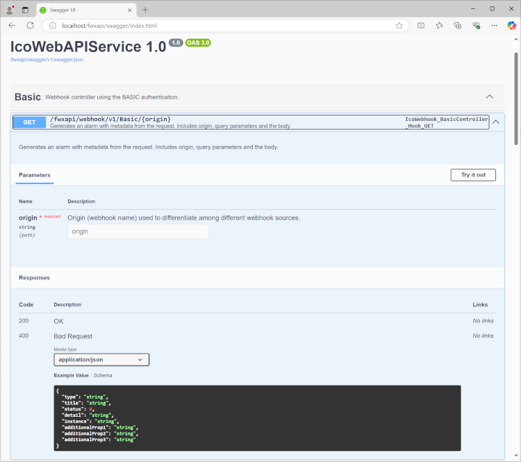Collapse the Basic controller section
Viewport: 521px width, 462px height.
coord(490,97)
